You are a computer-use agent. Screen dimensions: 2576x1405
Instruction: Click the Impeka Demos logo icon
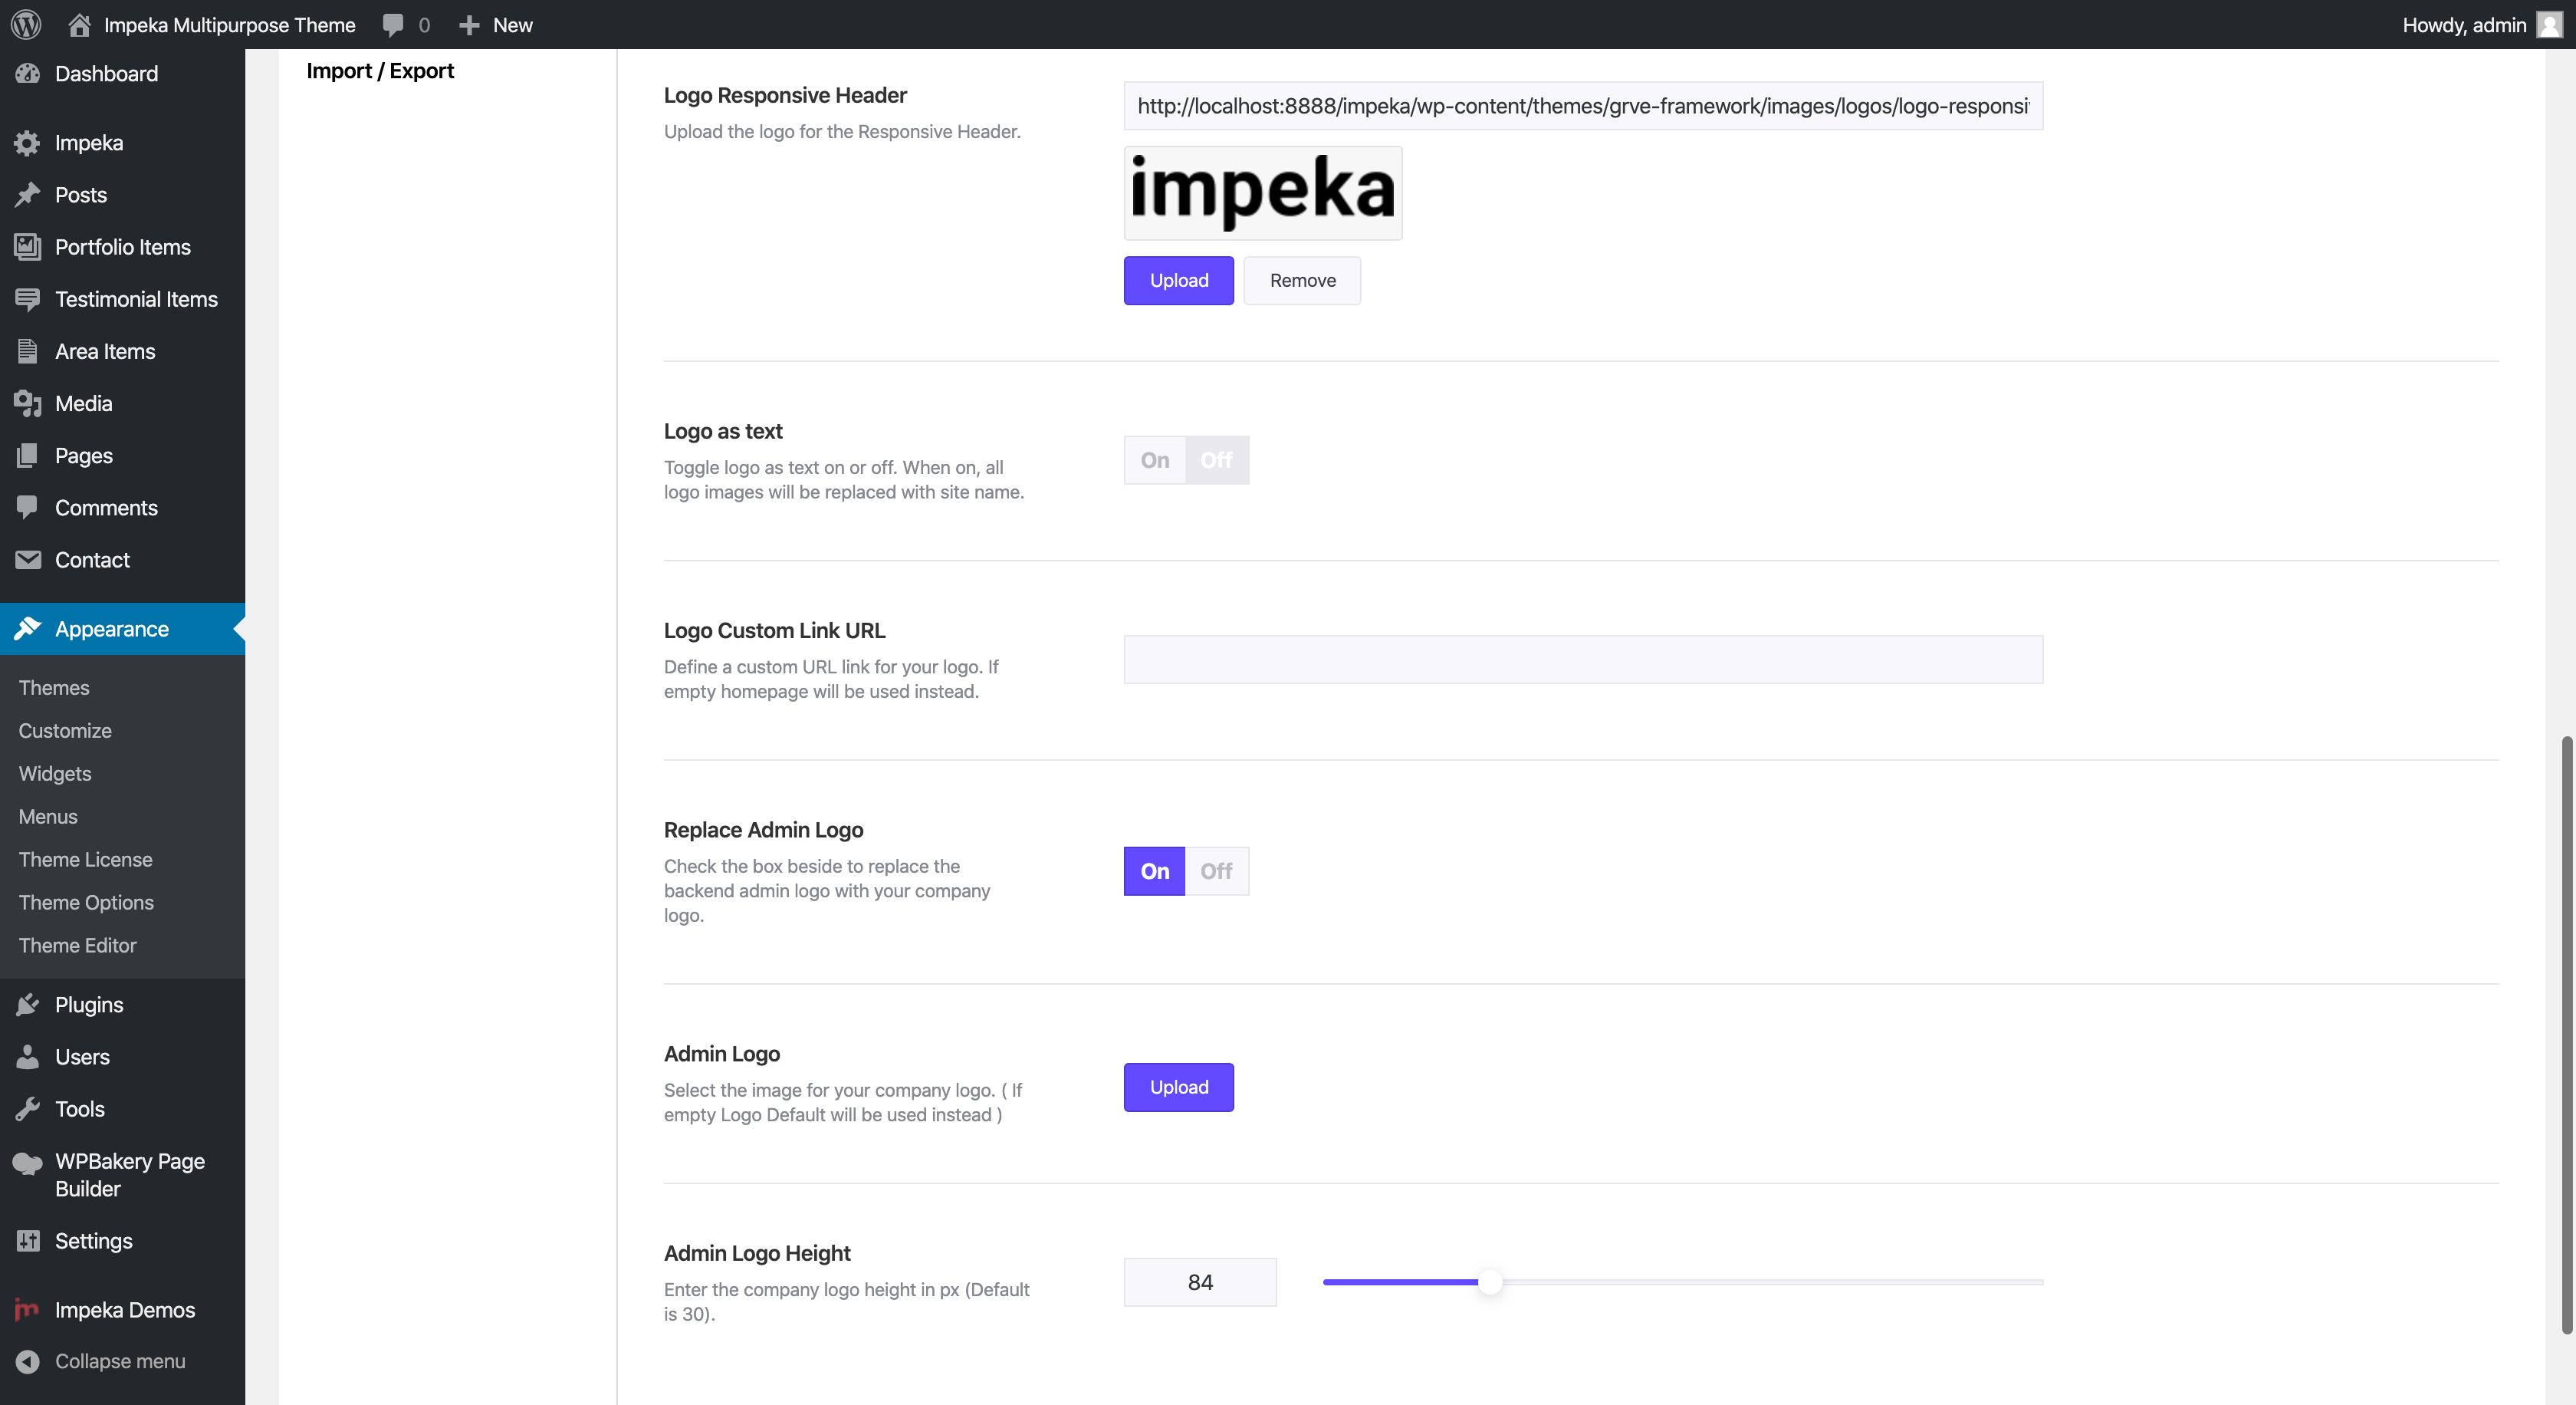coord(27,1309)
